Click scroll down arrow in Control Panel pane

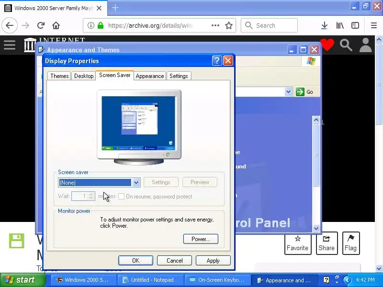316,228
